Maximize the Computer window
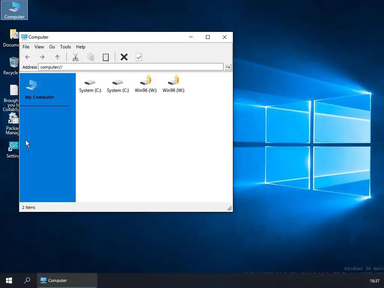This screenshot has width=384, height=288. pos(208,37)
